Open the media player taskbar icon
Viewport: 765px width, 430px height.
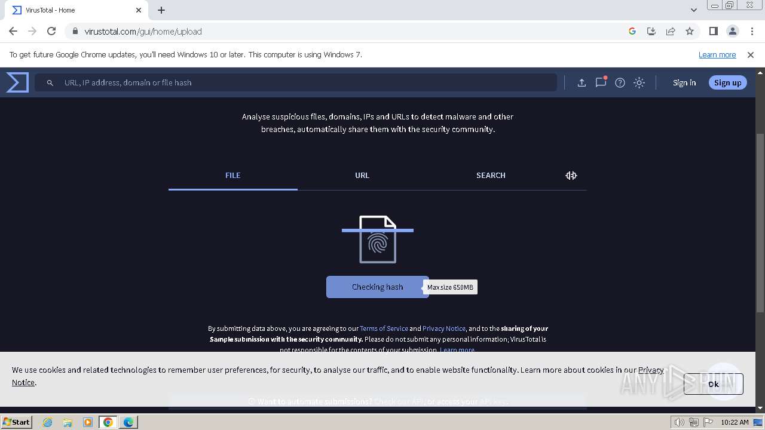click(88, 422)
